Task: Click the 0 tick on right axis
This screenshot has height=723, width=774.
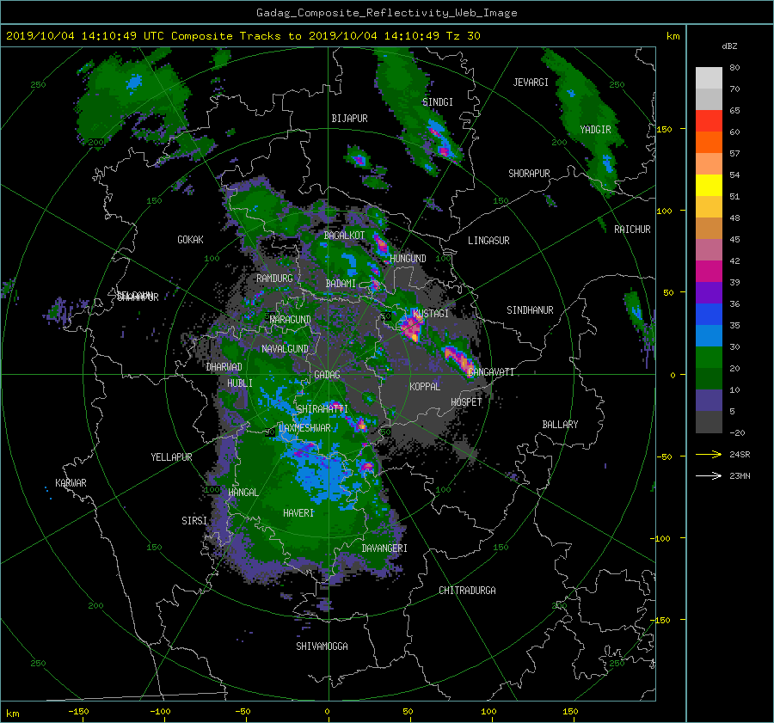Action: (673, 375)
